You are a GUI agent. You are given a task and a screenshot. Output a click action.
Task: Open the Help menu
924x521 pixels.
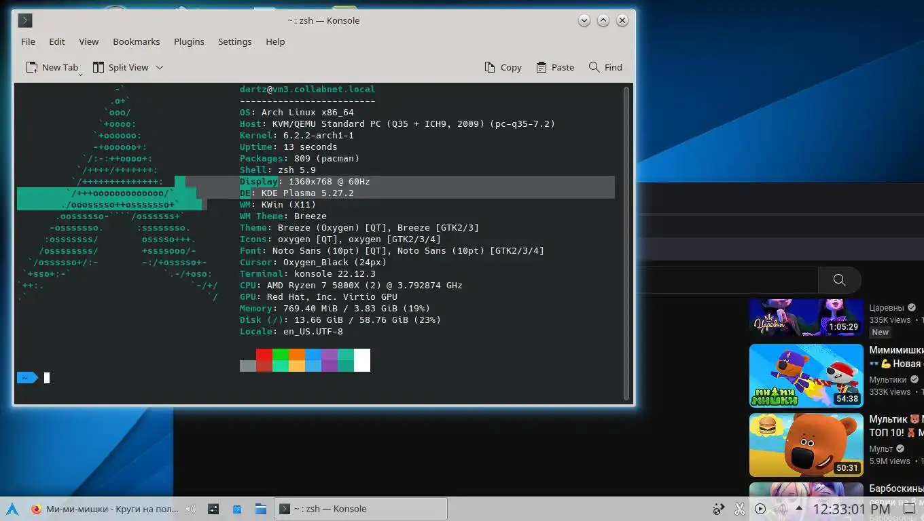tap(275, 41)
